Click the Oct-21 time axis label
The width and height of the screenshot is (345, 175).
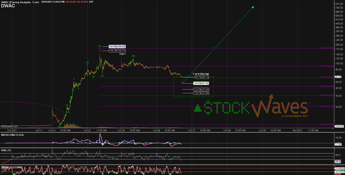pyautogui.click(x=52, y=130)
